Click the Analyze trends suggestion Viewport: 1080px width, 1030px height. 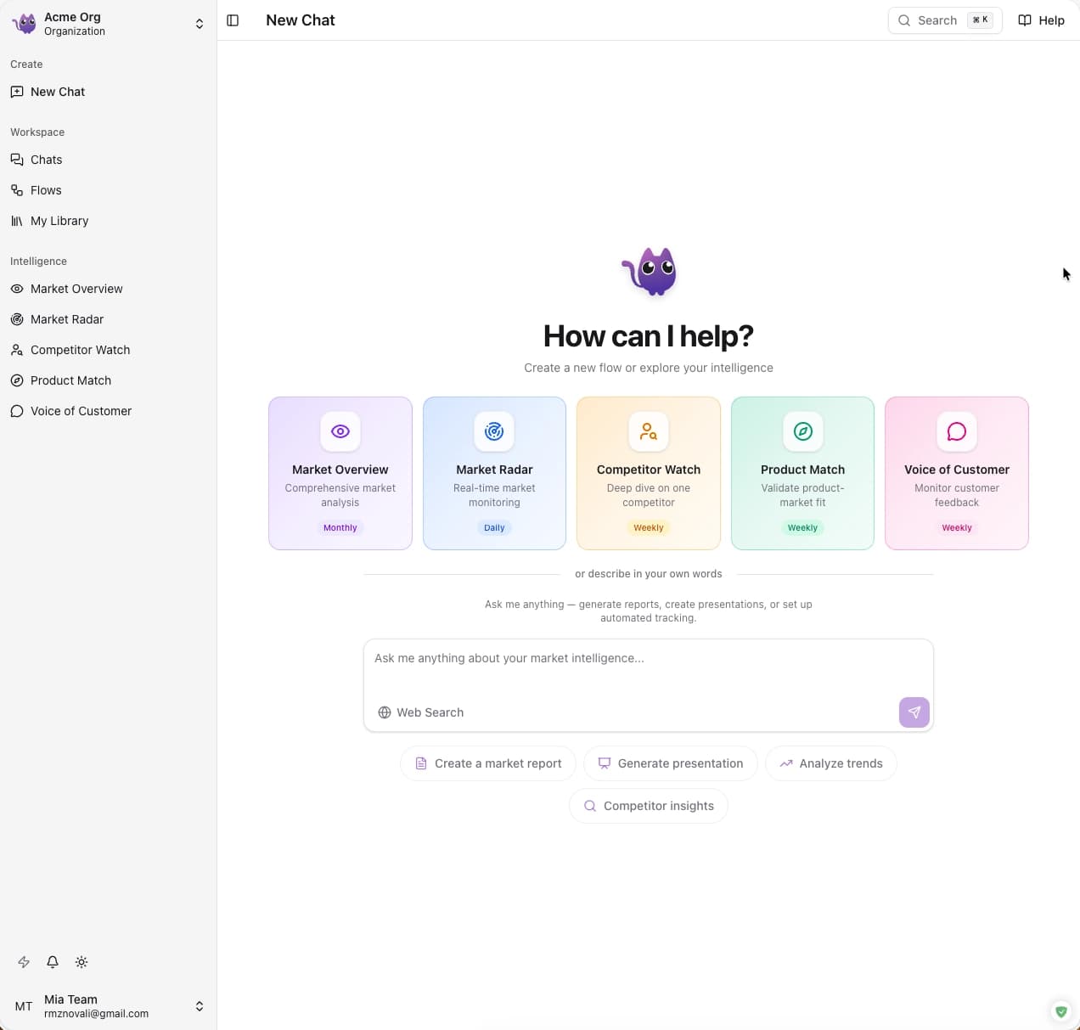(830, 763)
